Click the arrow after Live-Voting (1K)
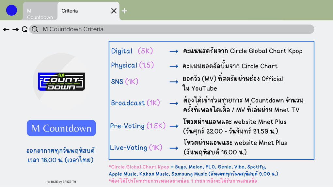The height and width of the screenshot is (187, 333). click(174, 148)
